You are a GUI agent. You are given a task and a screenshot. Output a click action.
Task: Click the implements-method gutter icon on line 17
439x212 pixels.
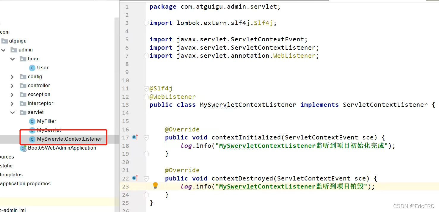135,137
